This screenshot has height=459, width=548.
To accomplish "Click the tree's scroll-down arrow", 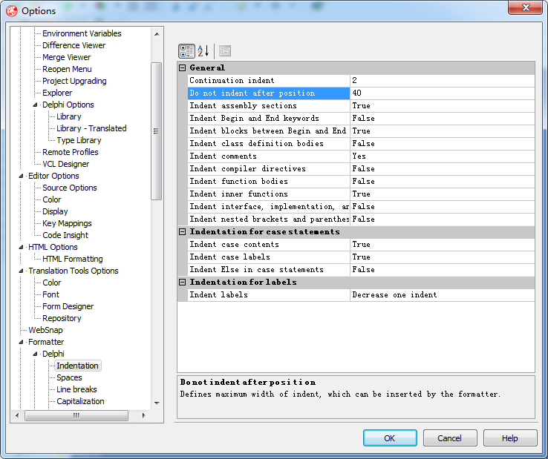I will point(156,403).
